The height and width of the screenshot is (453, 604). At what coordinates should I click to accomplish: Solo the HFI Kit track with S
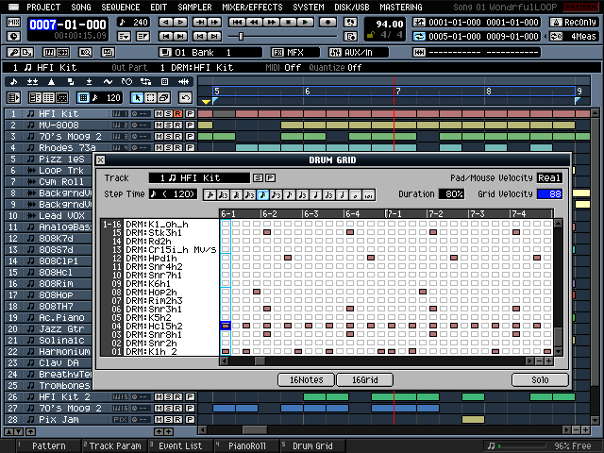(168, 114)
